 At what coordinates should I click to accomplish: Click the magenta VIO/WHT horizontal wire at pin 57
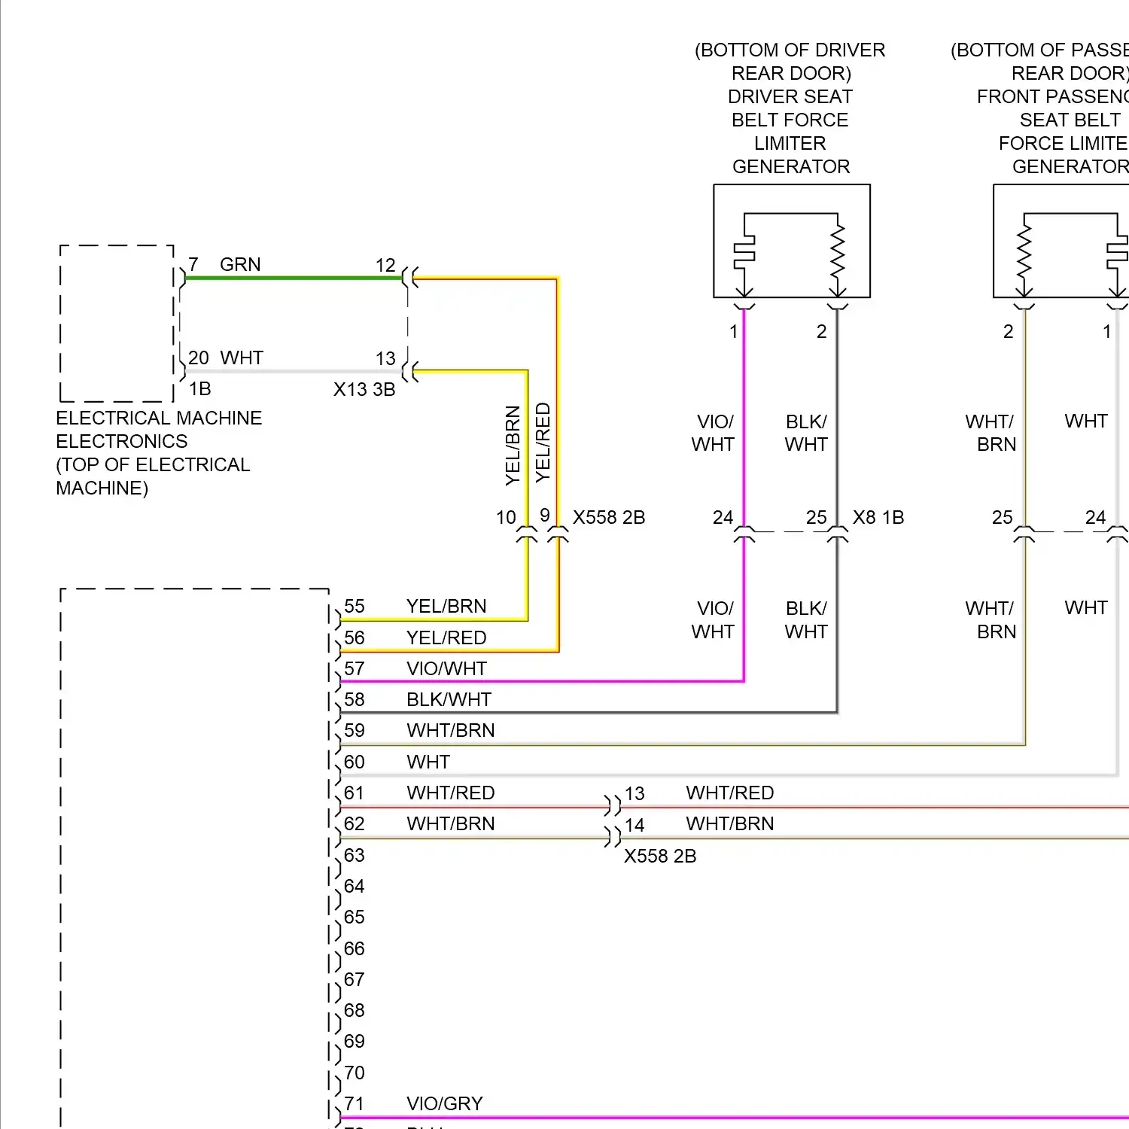pos(542,681)
